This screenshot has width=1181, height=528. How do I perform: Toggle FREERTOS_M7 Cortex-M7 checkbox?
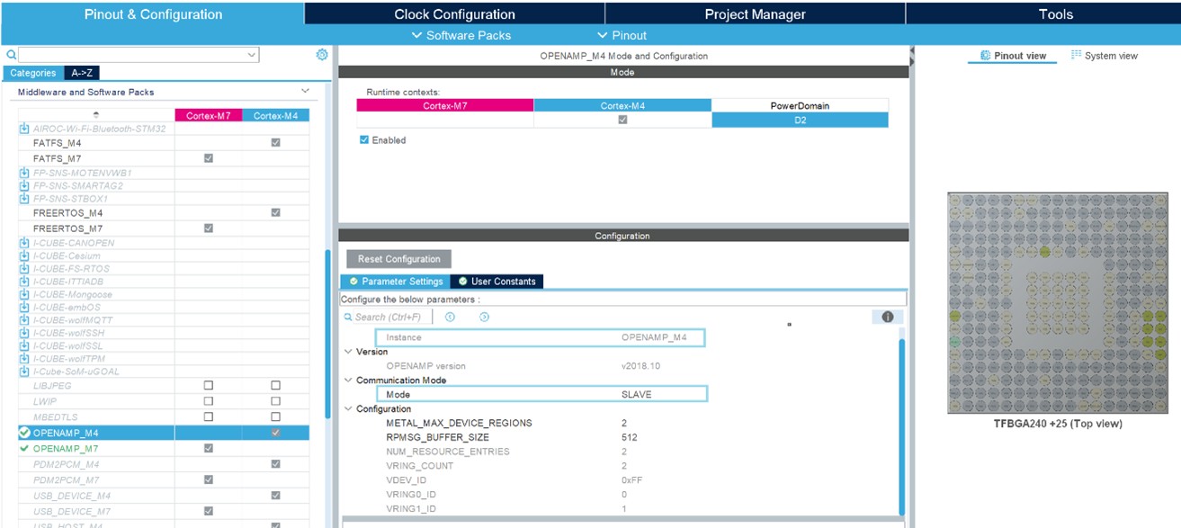pyautogui.click(x=209, y=228)
